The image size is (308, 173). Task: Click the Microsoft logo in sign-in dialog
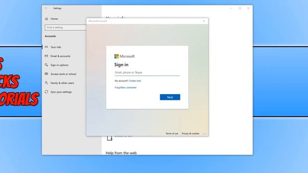pos(116,56)
